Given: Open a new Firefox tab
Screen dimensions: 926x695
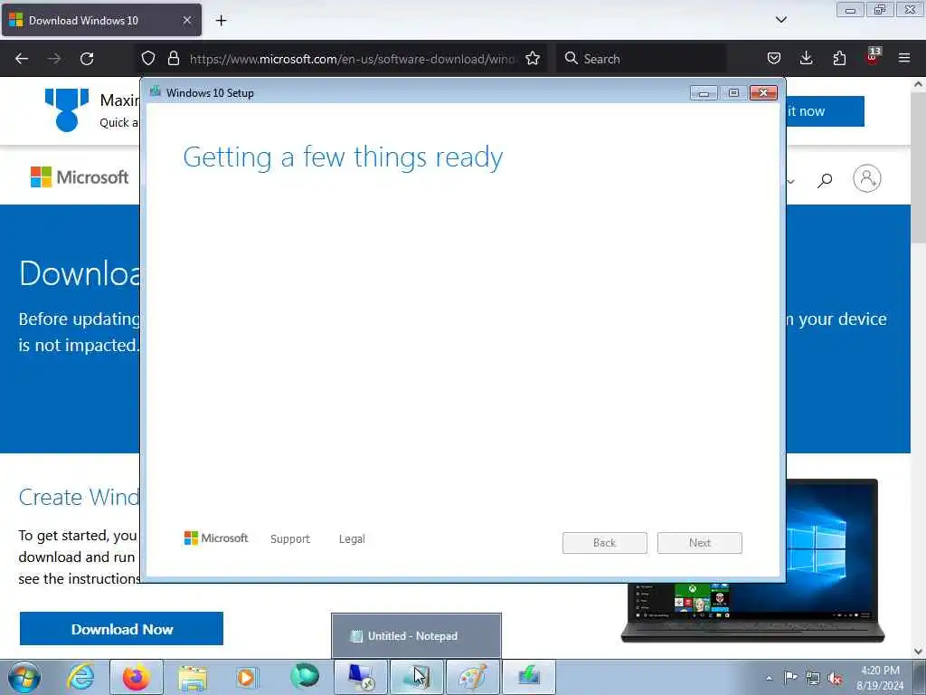Looking at the screenshot, I should click(221, 21).
